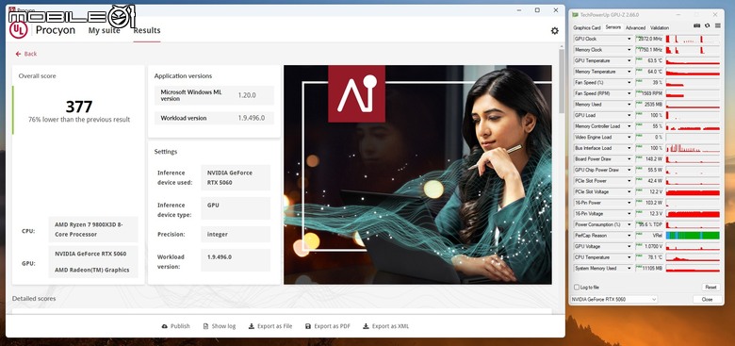The height and width of the screenshot is (346, 735).
Task: Open the Bus Interface Load dropdown
Action: [629, 148]
